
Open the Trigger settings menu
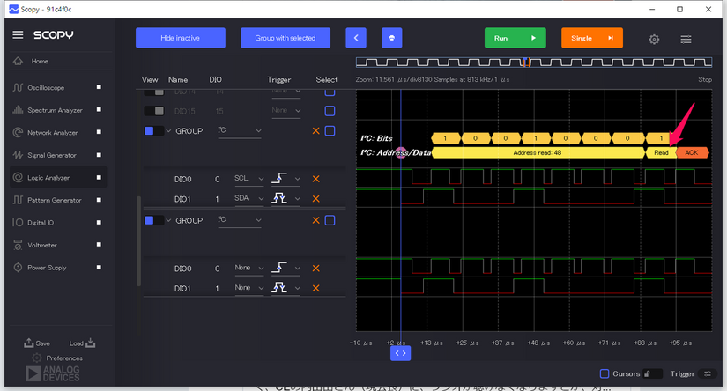(708, 373)
